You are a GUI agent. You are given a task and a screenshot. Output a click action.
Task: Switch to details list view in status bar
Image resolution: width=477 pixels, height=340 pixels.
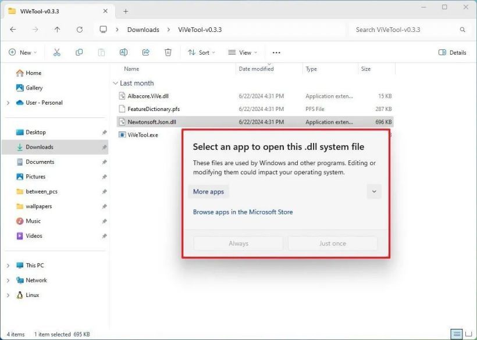(x=457, y=334)
